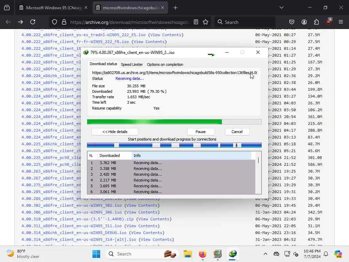Click the download URL text in dialog
The width and height of the screenshot is (349, 262).
[x=174, y=73]
